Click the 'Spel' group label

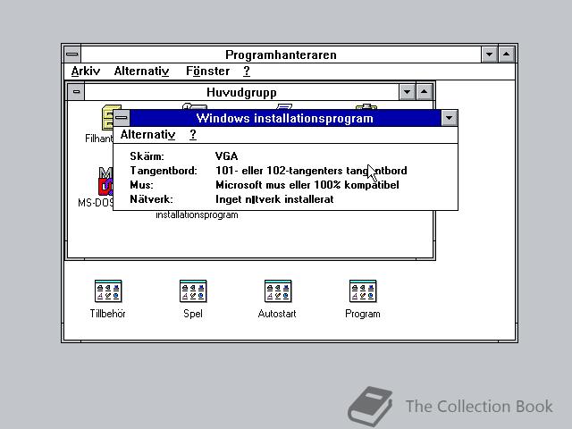point(193,314)
